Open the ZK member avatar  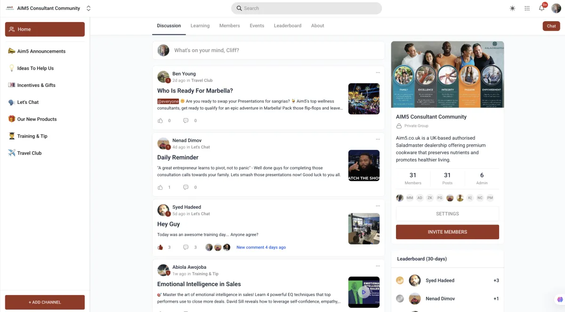(430, 198)
